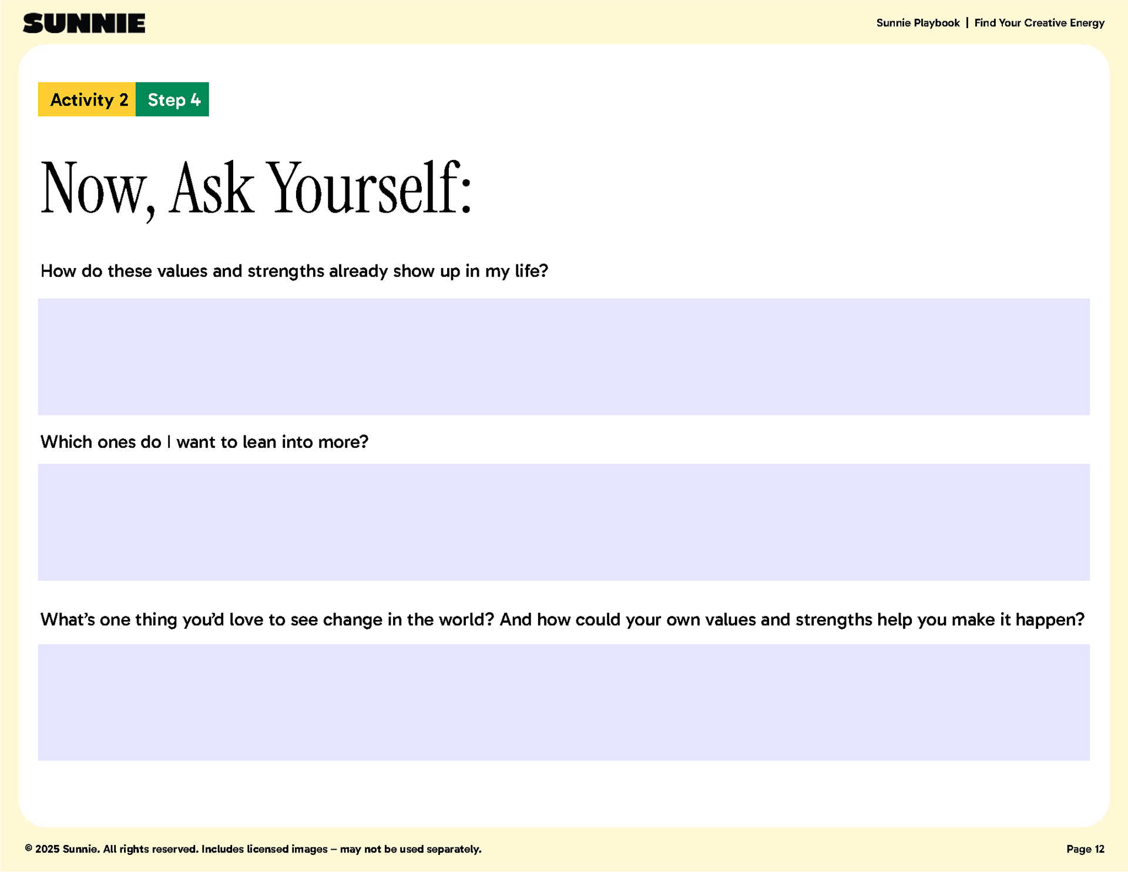Click the question about values showing up in life
Screen dimensions: 1128x872
tap(294, 271)
